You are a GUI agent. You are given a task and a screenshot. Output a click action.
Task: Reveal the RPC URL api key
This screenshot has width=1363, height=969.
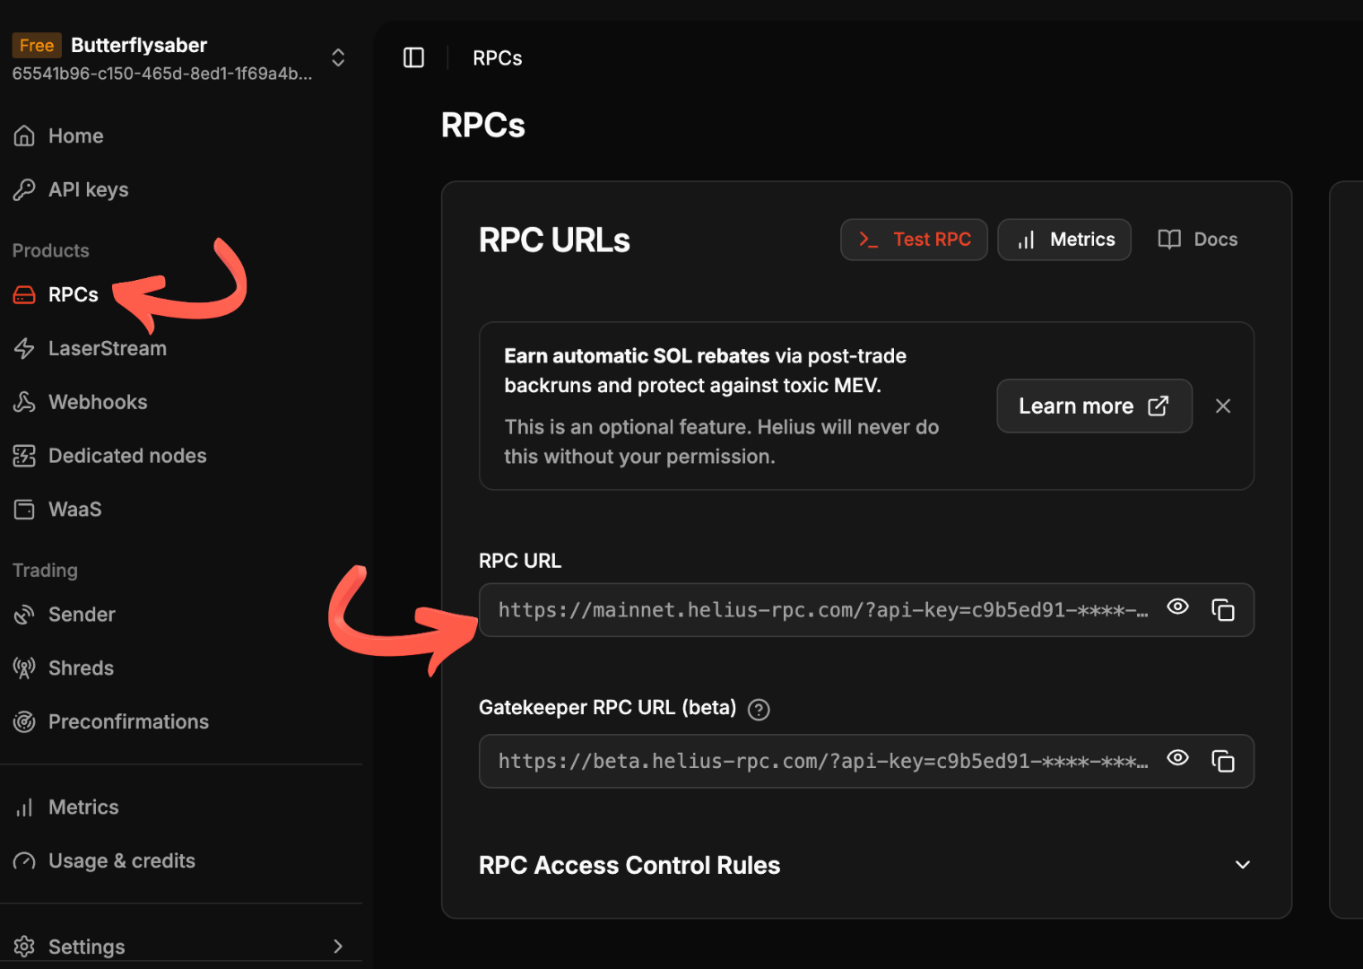1177,607
